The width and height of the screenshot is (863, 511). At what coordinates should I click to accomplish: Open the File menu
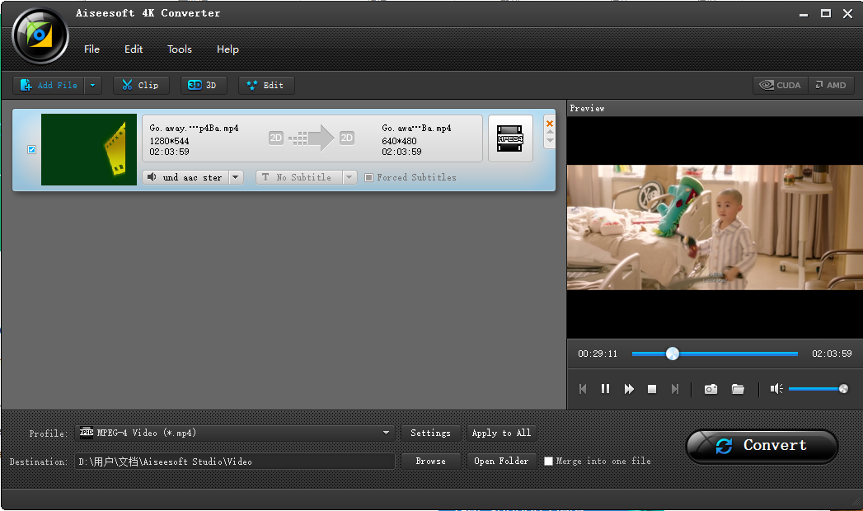tap(91, 49)
